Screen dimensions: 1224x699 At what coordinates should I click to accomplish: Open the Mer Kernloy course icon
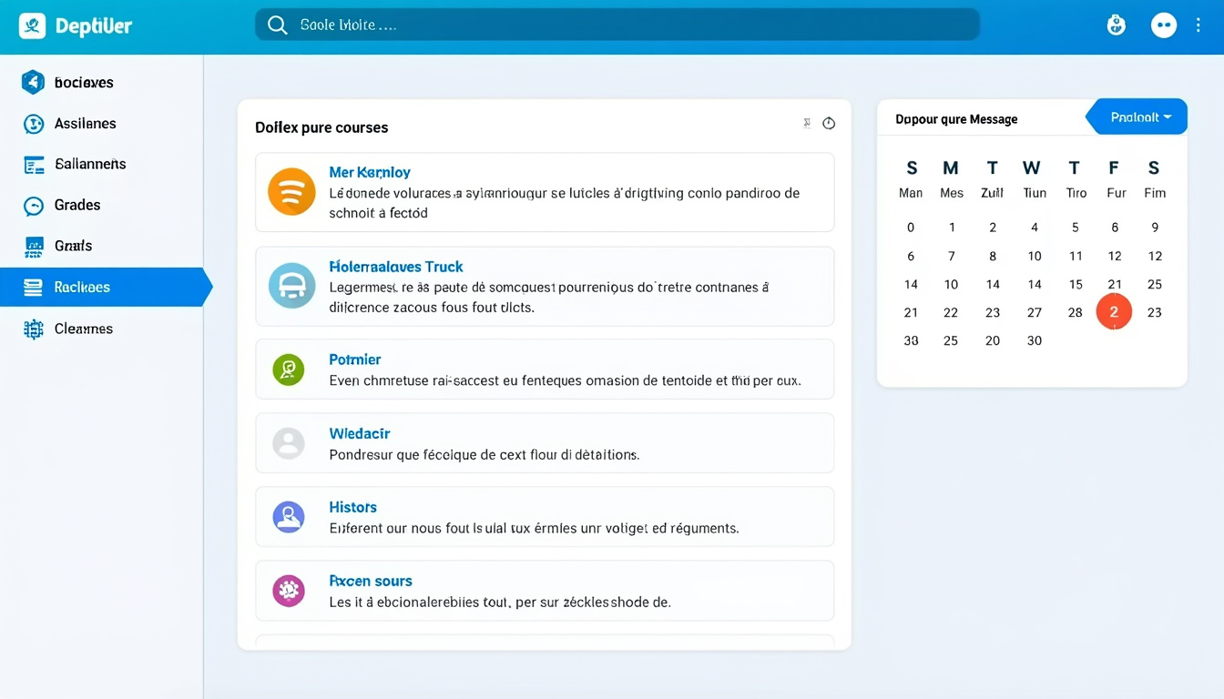[291, 192]
